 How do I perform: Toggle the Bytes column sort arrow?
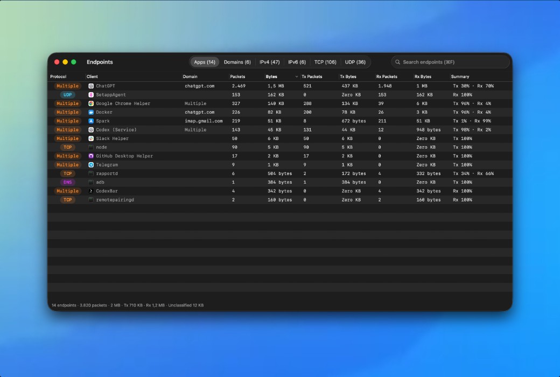(x=297, y=77)
